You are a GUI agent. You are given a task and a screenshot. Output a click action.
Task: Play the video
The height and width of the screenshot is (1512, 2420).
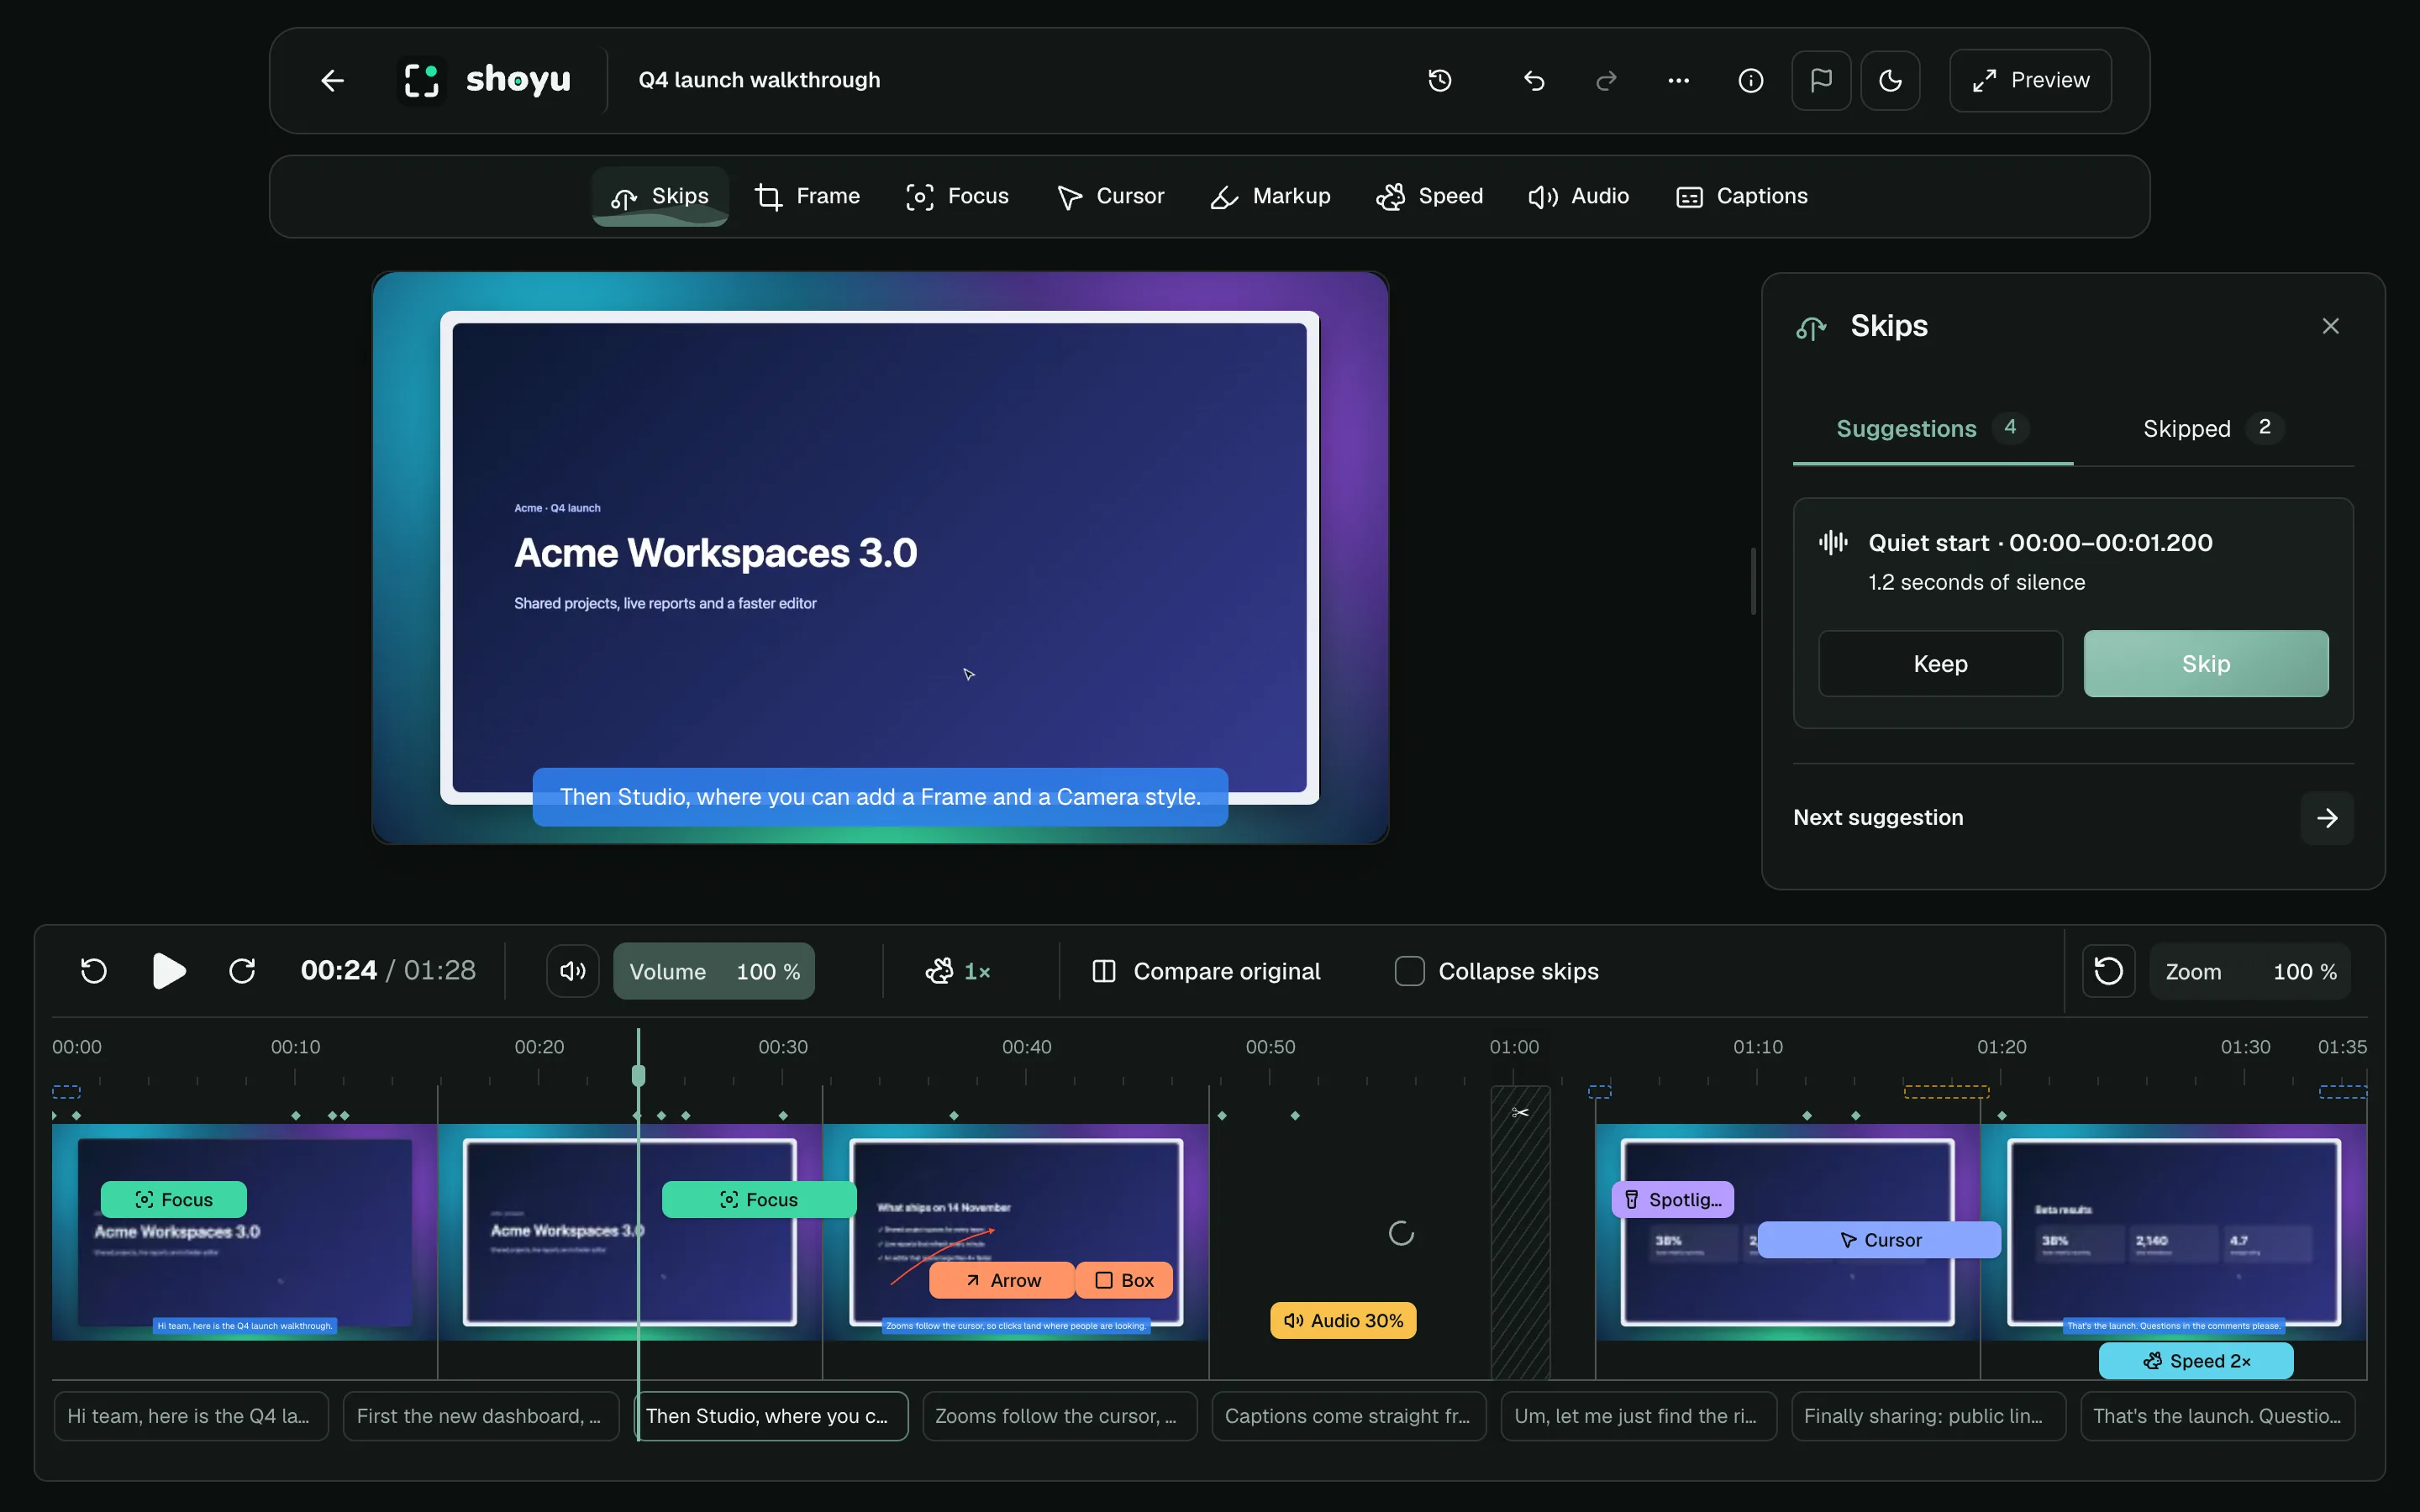coord(169,971)
